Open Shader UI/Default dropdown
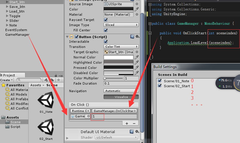Viewport: 240px width, 143px height. (x=116, y=137)
